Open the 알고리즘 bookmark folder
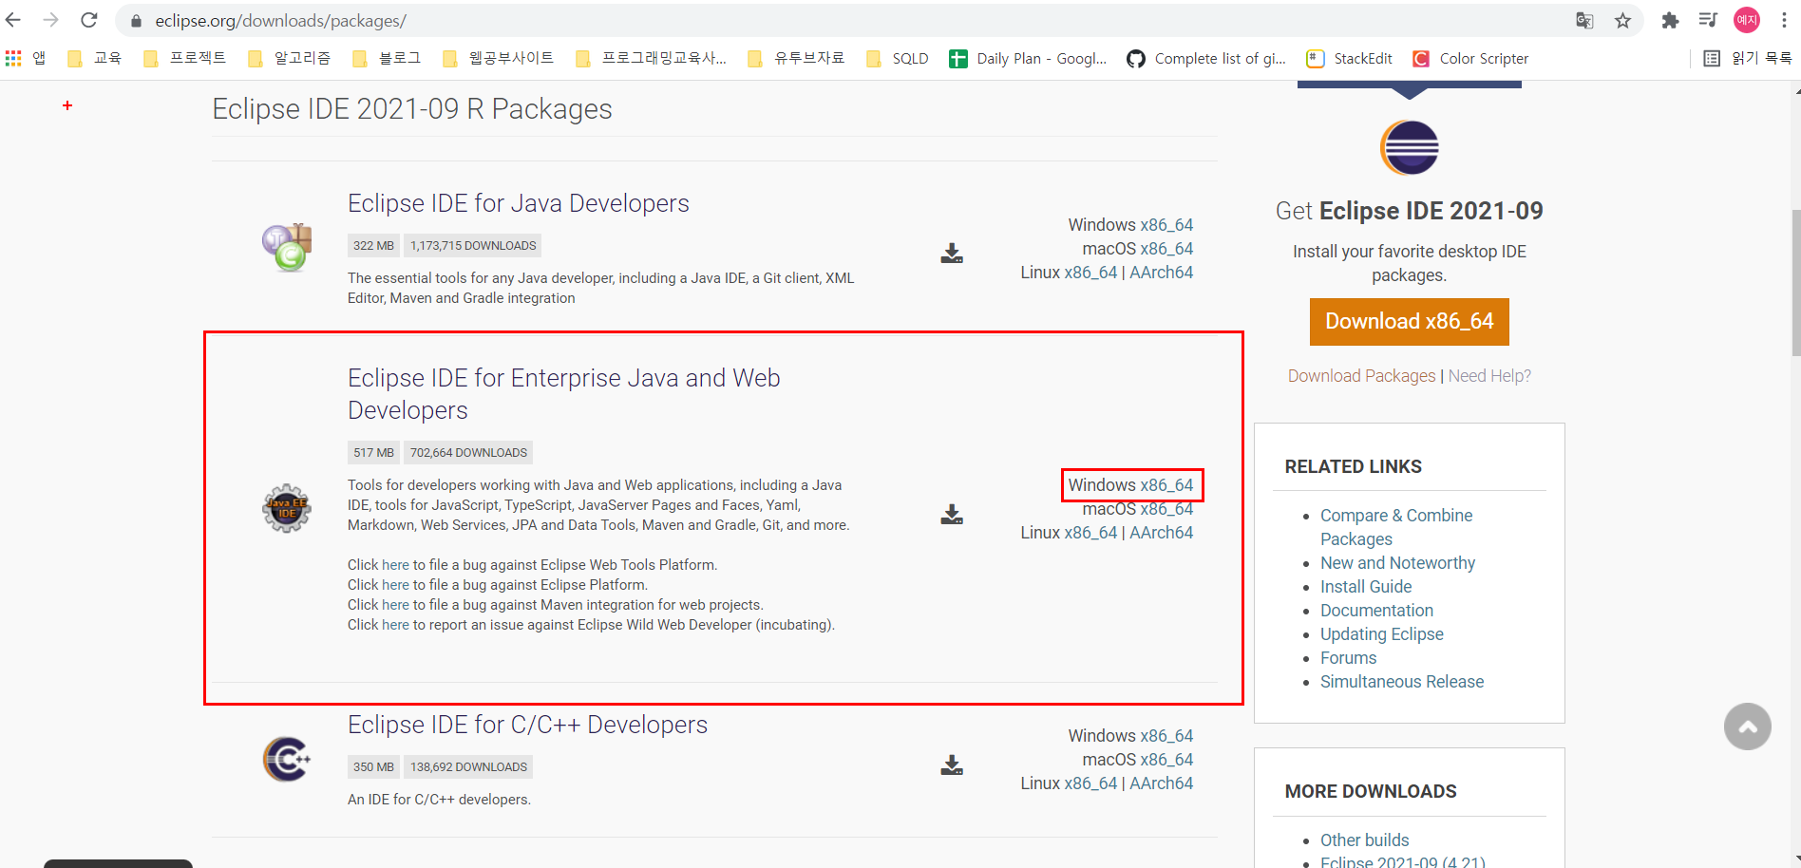 [x=289, y=58]
